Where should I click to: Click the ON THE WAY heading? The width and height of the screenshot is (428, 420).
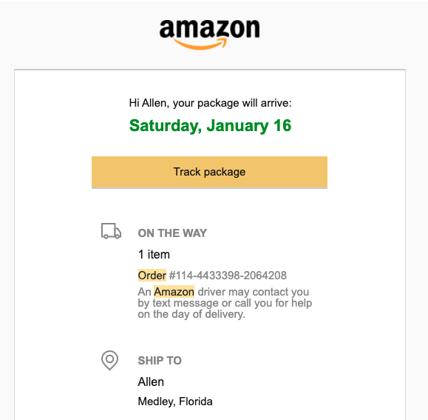click(x=172, y=233)
